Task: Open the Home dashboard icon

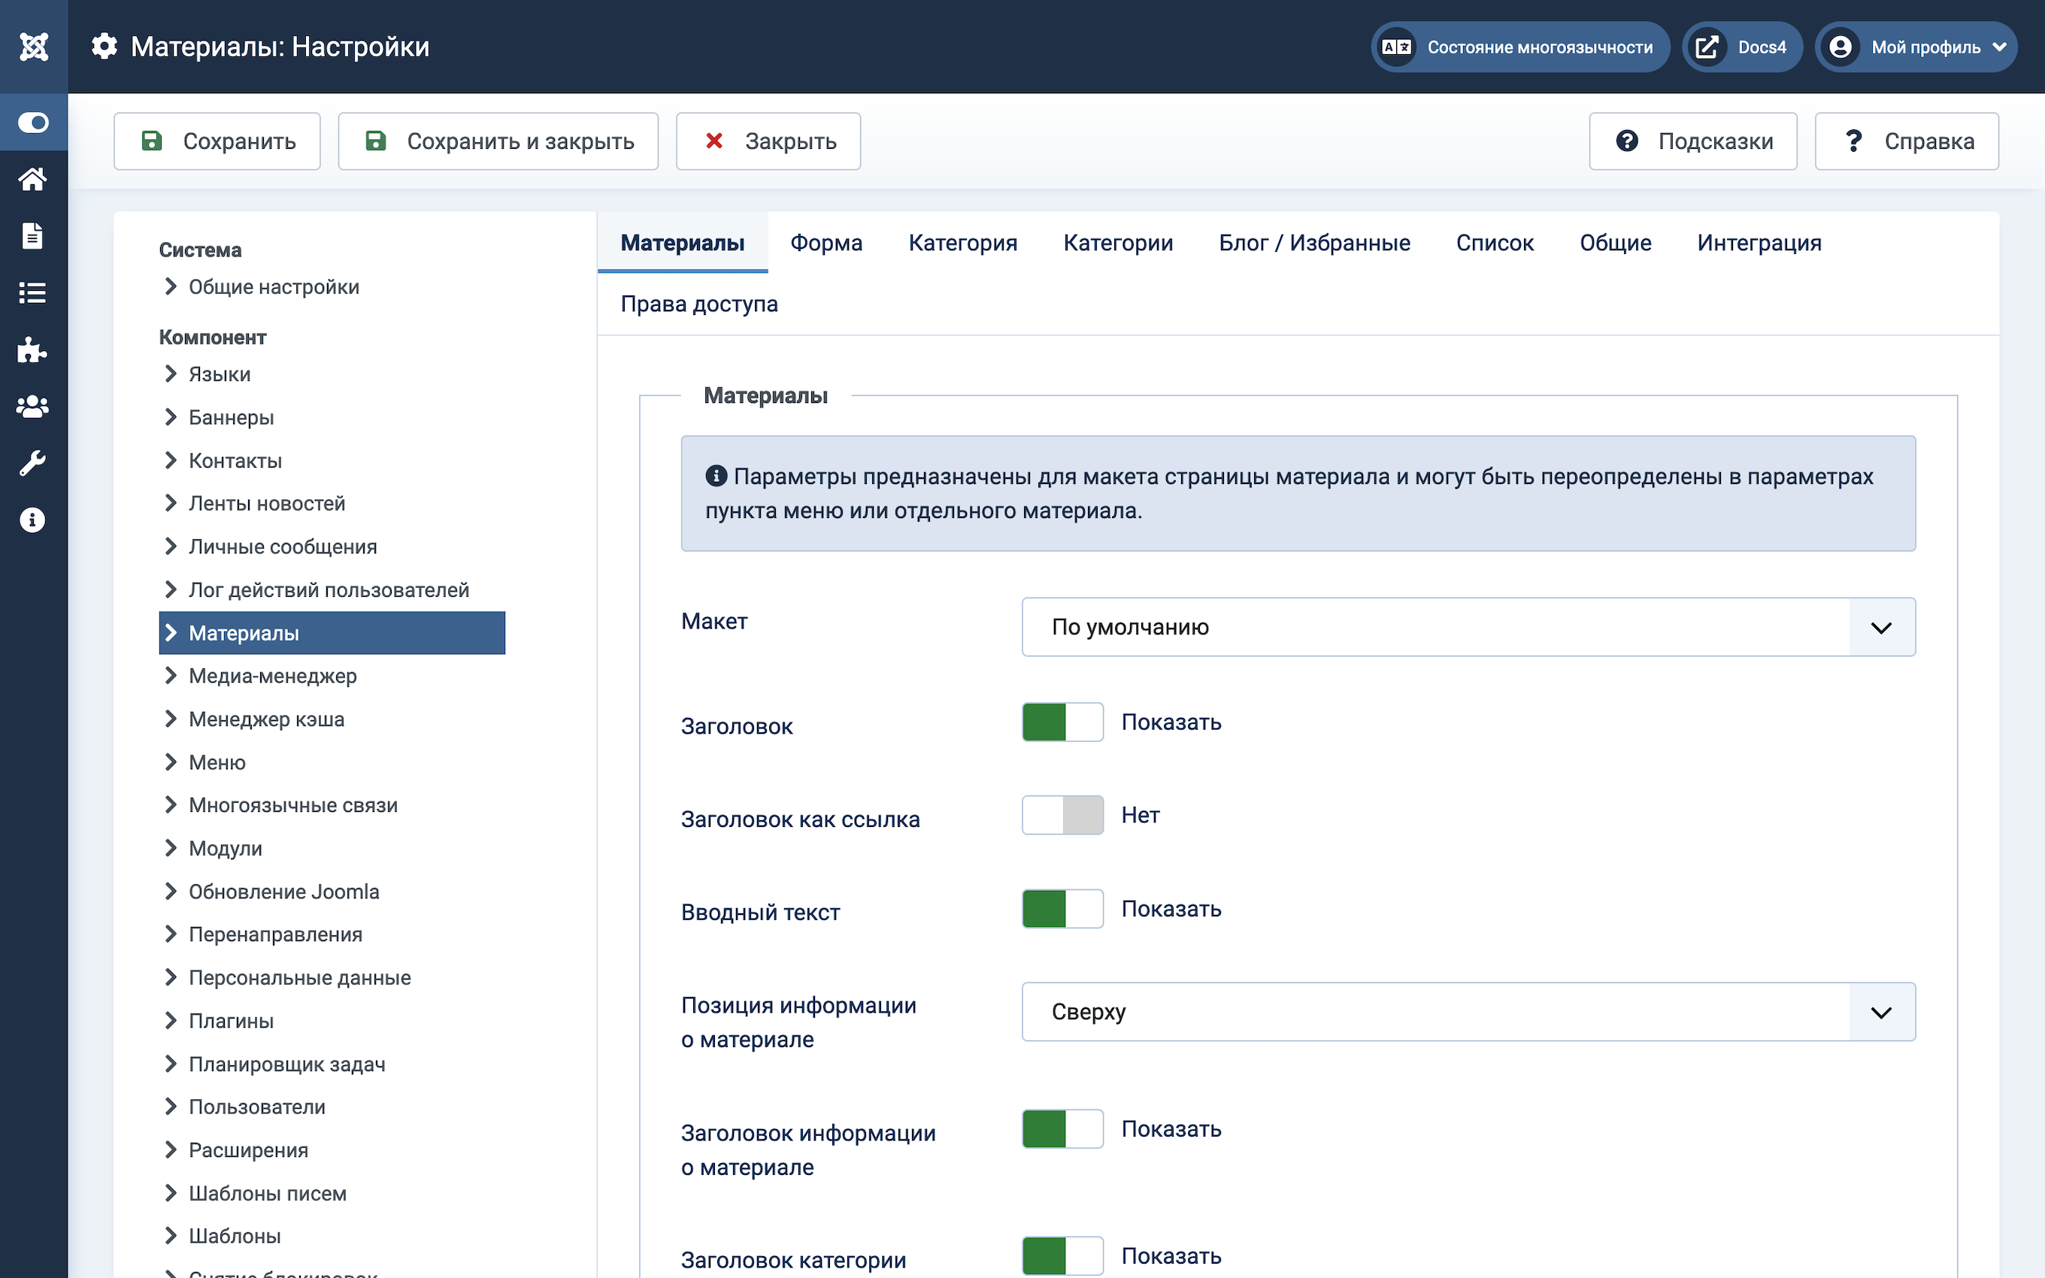Action: pyautogui.click(x=33, y=179)
